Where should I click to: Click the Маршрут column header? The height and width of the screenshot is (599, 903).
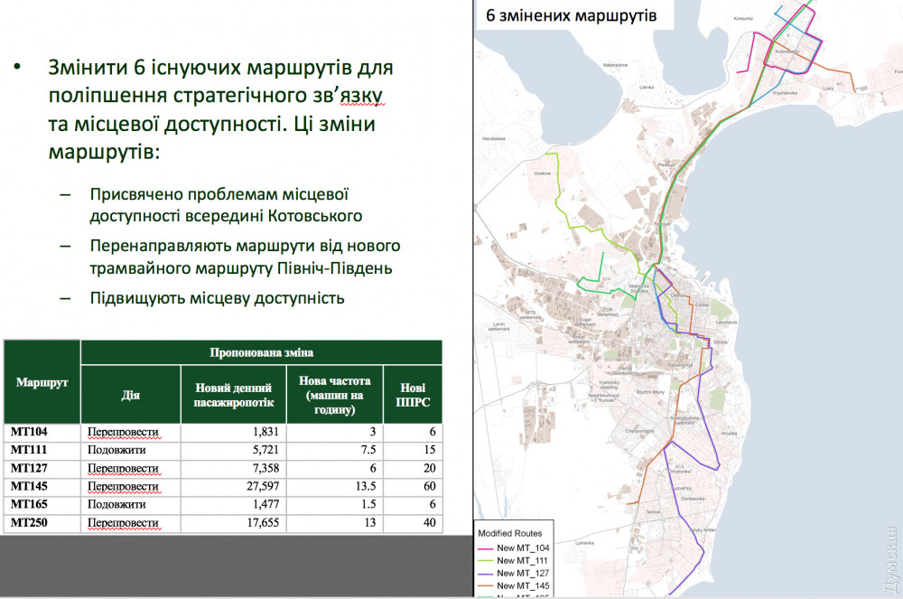42,382
